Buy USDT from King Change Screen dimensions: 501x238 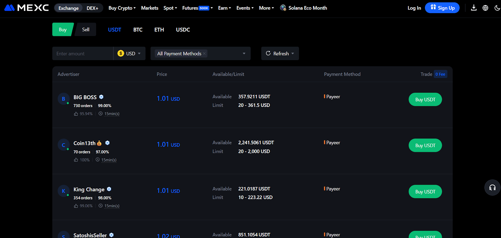(425, 191)
